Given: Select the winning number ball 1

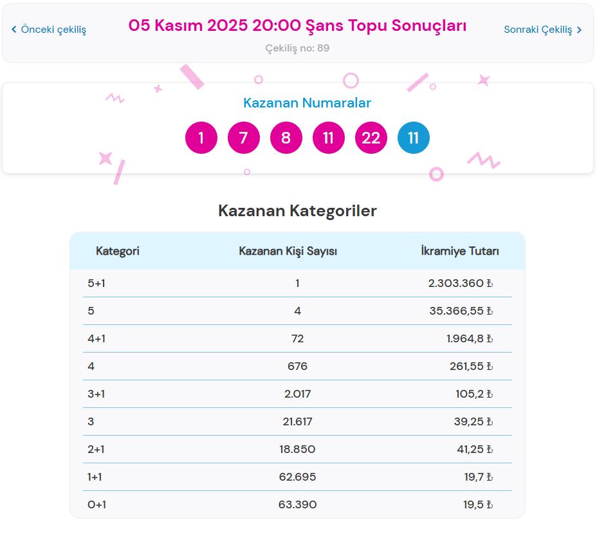Looking at the screenshot, I should point(201,137).
